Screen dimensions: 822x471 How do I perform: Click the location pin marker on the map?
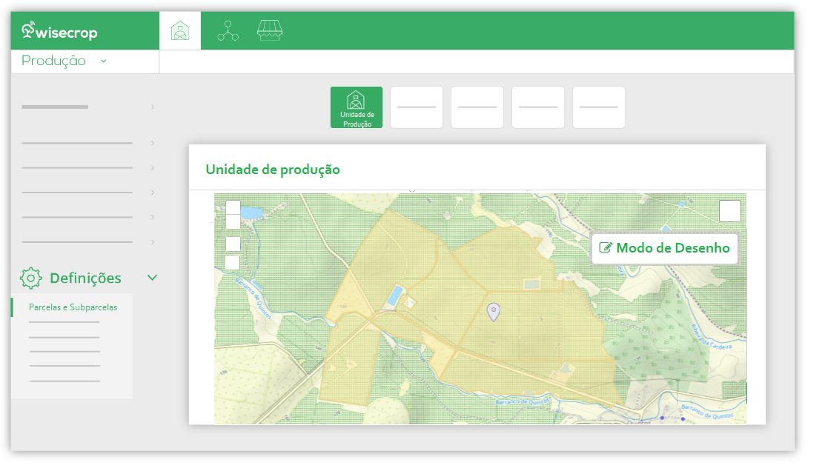coord(494,311)
